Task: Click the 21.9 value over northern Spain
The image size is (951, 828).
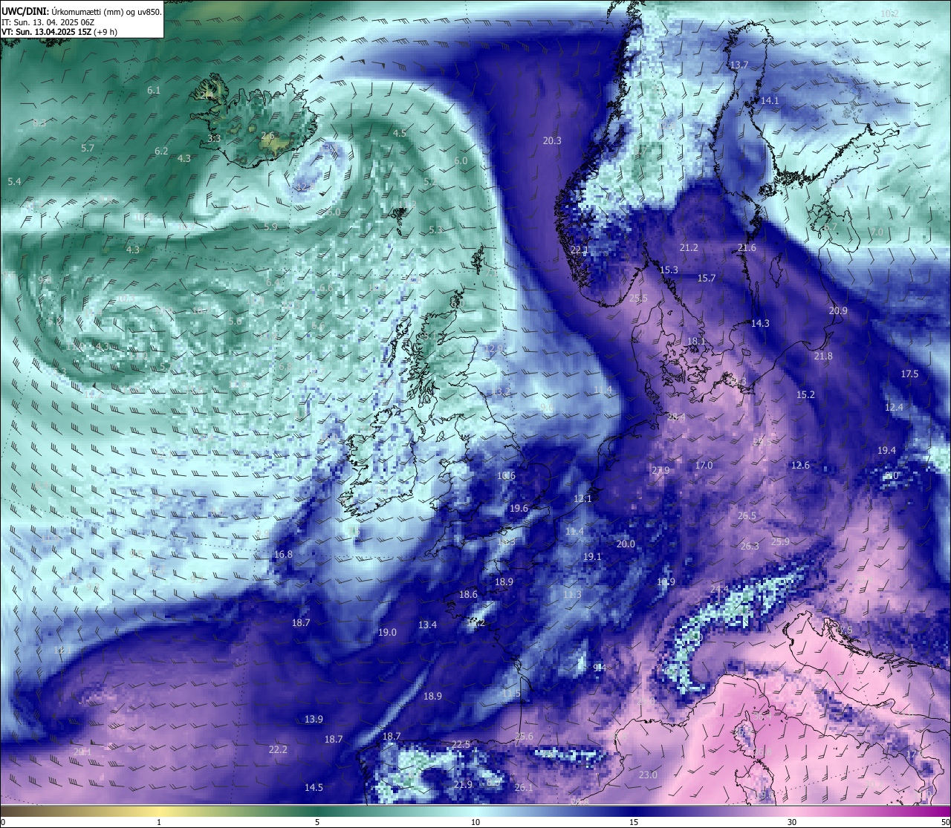Action: pyautogui.click(x=463, y=784)
